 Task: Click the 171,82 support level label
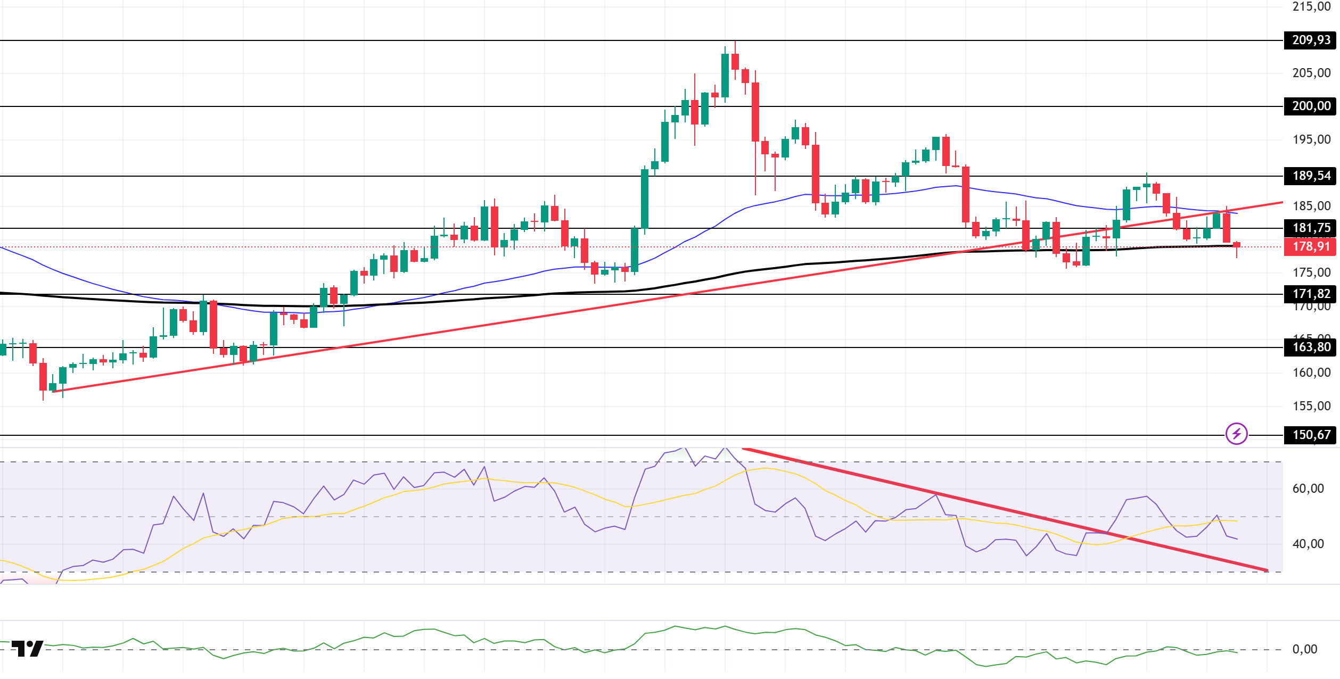(x=1310, y=294)
